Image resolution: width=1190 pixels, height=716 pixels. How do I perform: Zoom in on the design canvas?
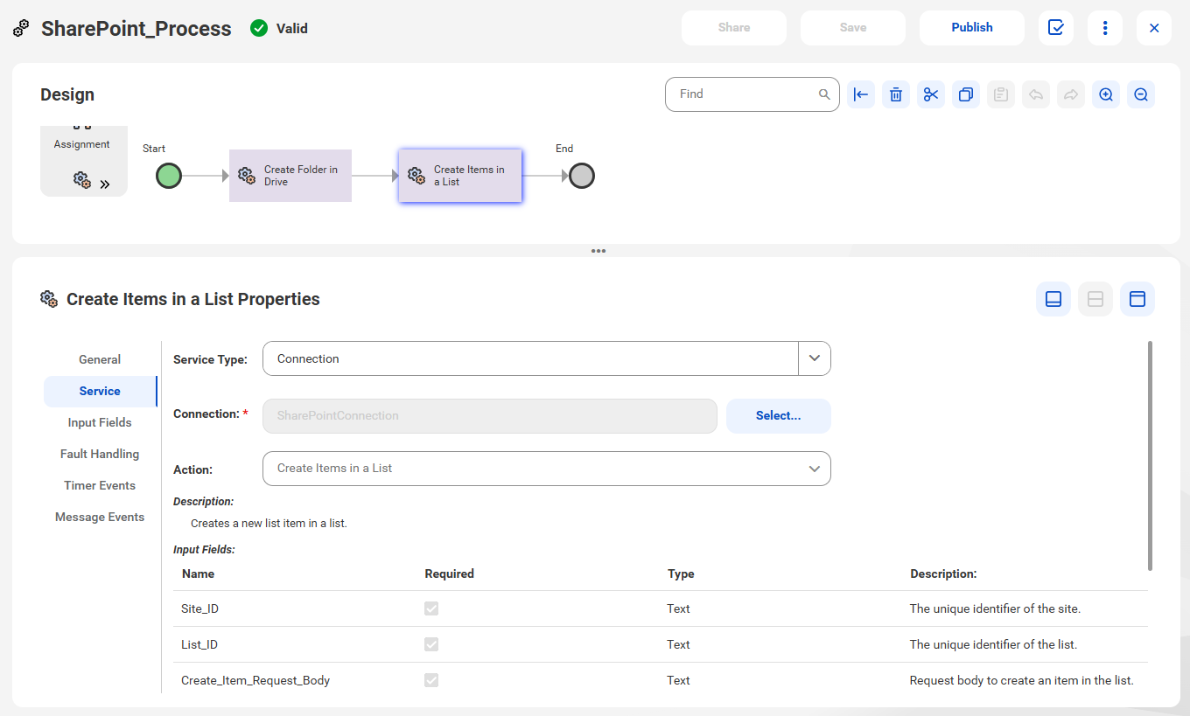coord(1106,94)
